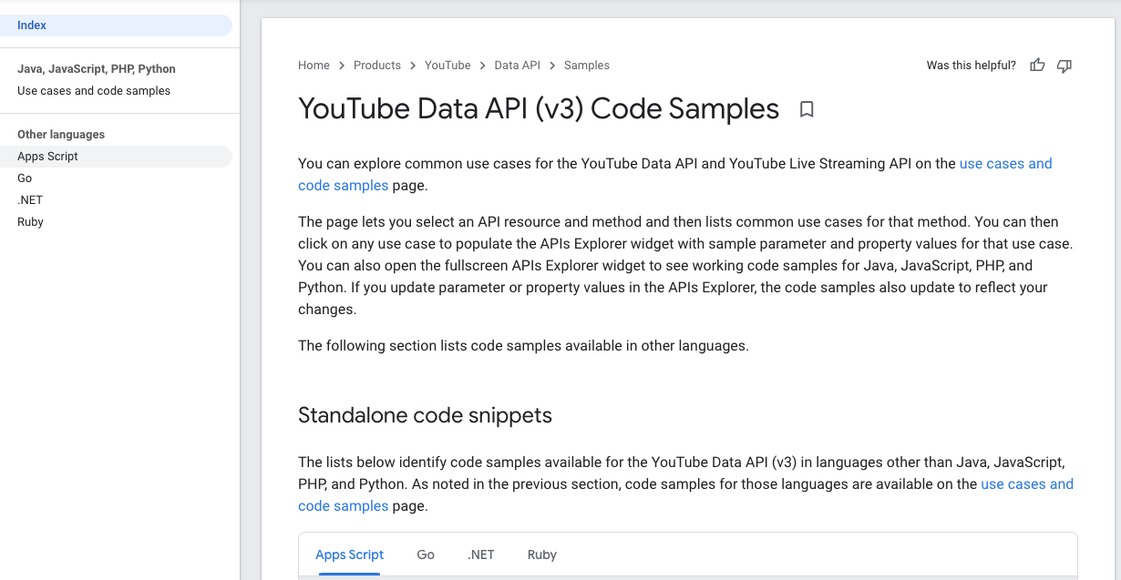Open Data API from the breadcrumb
This screenshot has height=580, width=1121.
[x=517, y=65]
